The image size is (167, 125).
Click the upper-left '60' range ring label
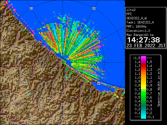tap(31, 8)
